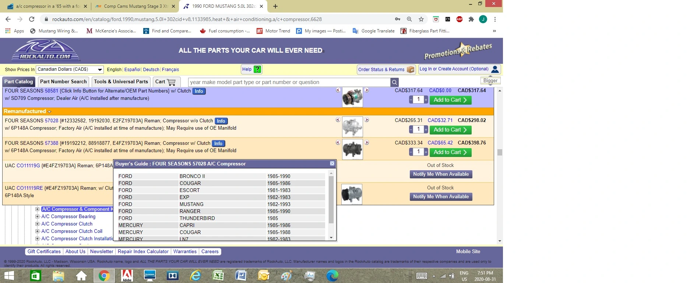The image size is (690, 283).
Task: Increase quantity for Four Seasons 57388
Action: tap(426, 152)
